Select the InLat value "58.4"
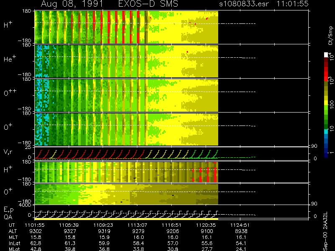The image size is (335, 251). point(139,243)
